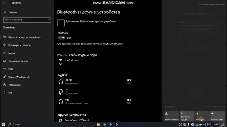This screenshot has height=127, width=227.
Task: Click the 18:43 taskbar clock
Action: tap(216, 125)
